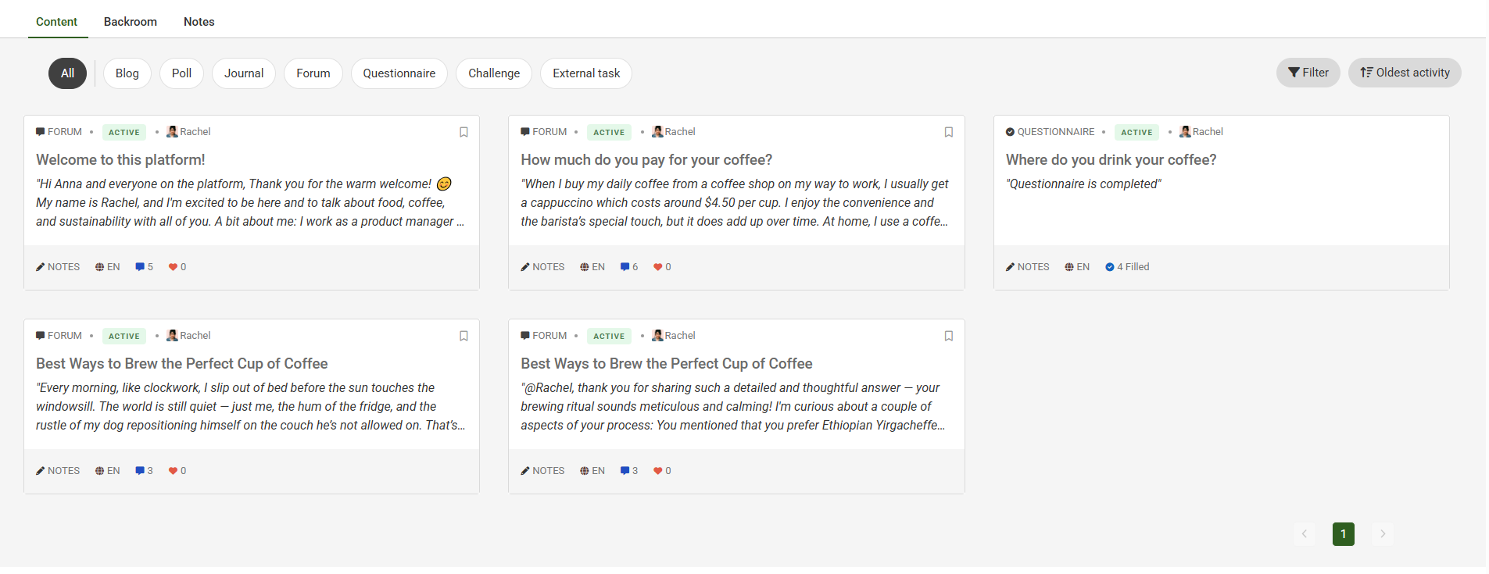This screenshot has width=1489, height=574.
Task: Click Rachel's avatar on the Questionnaire card
Action: [1185, 132]
